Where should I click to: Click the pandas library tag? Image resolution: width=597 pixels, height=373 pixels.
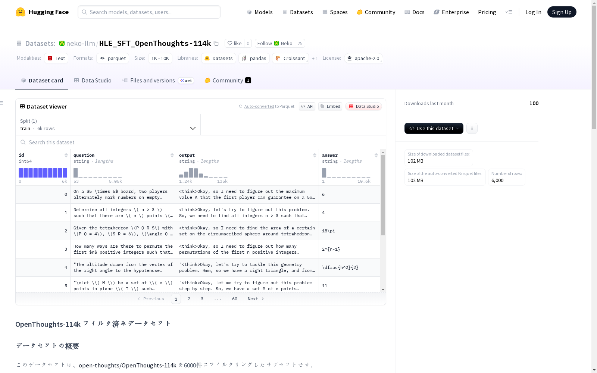[254, 58]
